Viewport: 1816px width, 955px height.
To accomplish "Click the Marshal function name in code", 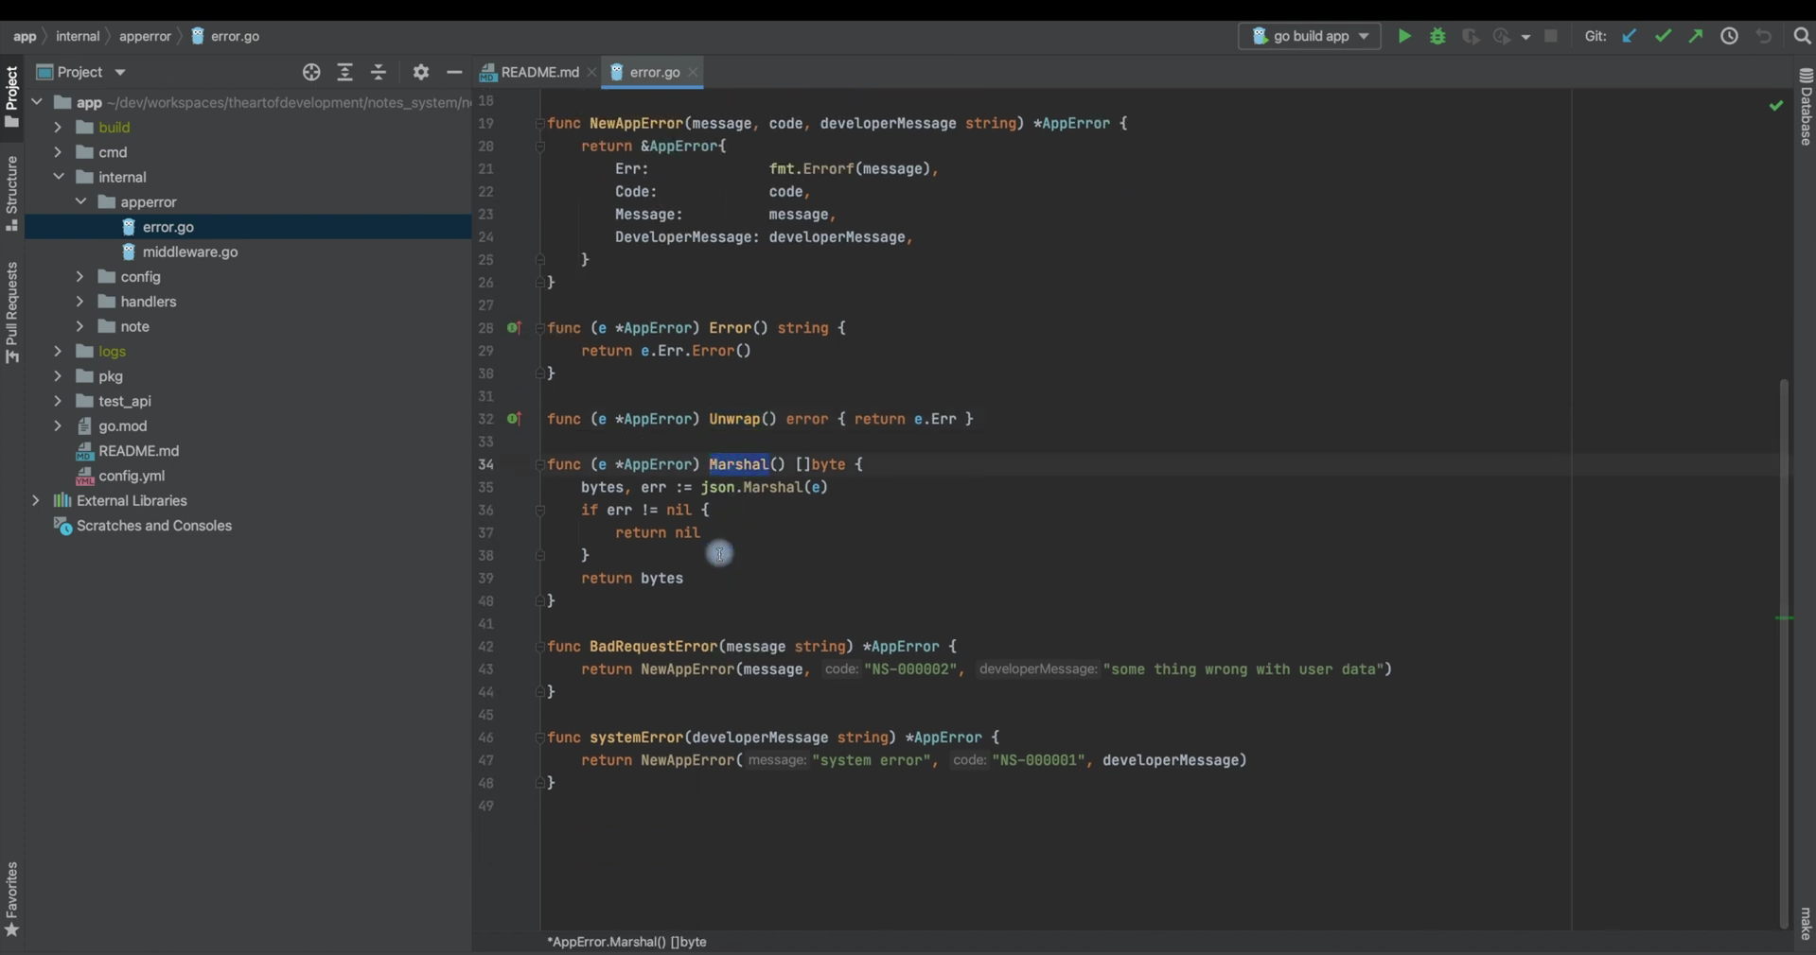I will tap(738, 464).
